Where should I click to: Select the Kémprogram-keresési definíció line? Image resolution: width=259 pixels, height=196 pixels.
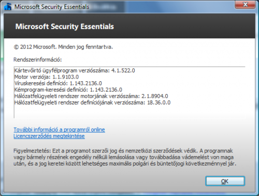tap(68, 89)
